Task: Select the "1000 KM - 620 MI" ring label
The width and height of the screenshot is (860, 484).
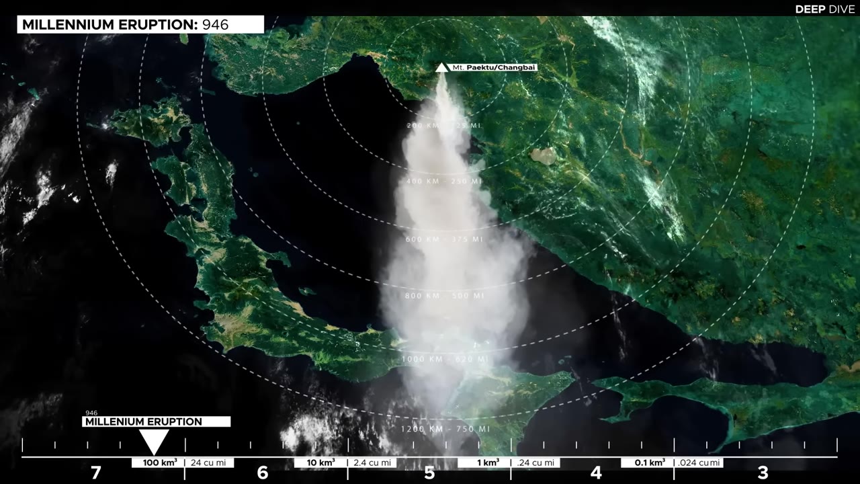Action: pyautogui.click(x=445, y=360)
